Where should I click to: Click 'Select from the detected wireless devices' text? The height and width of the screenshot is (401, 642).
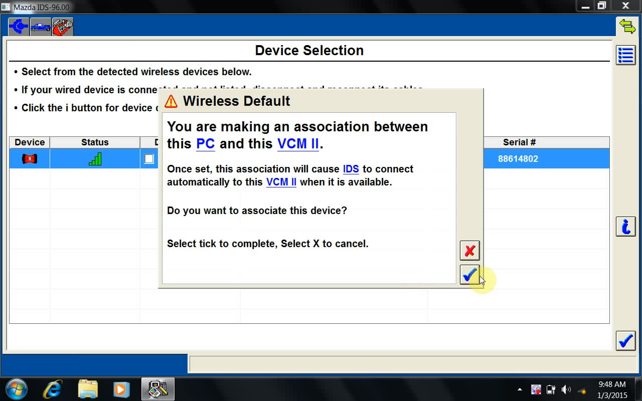pos(136,72)
